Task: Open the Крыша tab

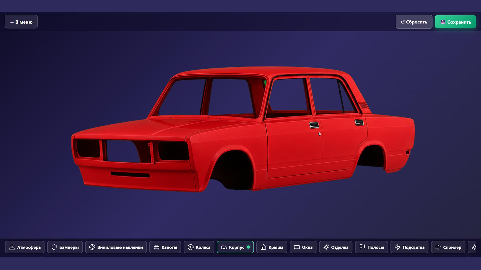Action: pyautogui.click(x=272, y=247)
